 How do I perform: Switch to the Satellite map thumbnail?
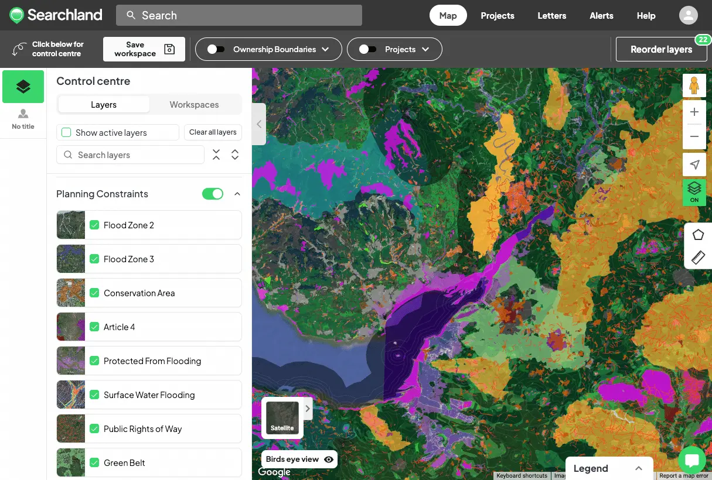coord(282,418)
